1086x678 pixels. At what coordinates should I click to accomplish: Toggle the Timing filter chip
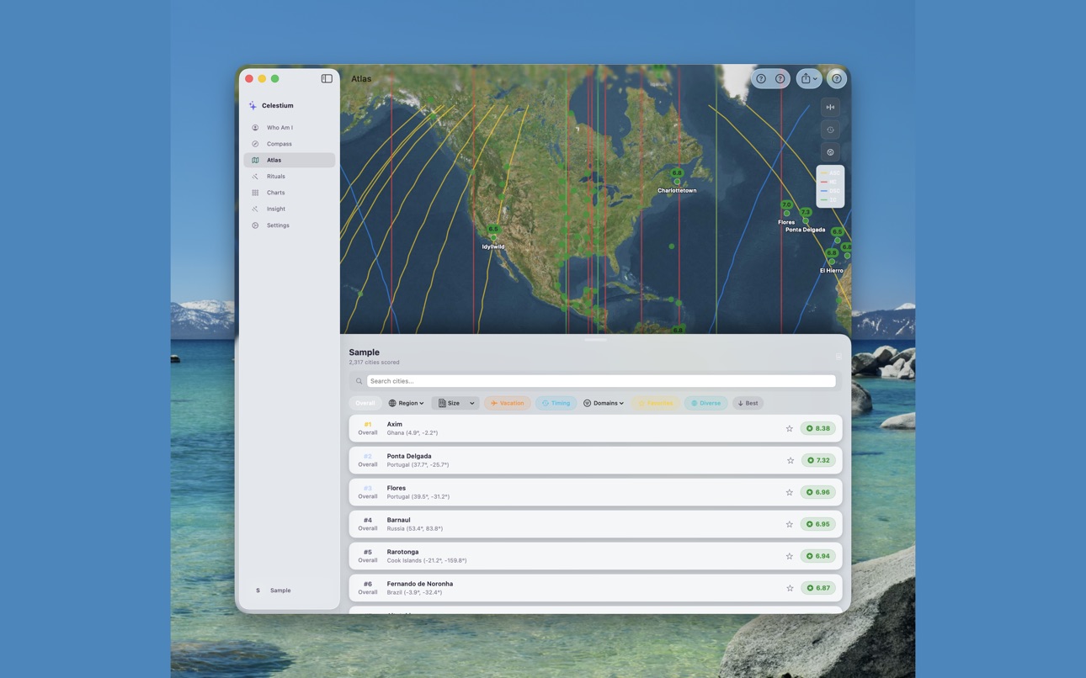point(556,403)
